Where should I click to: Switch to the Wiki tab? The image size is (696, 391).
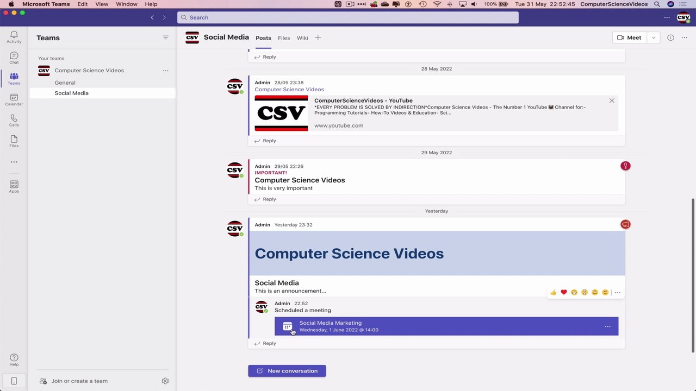point(302,38)
